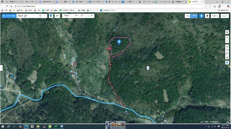Zoom out with the minus button

tap(227, 41)
